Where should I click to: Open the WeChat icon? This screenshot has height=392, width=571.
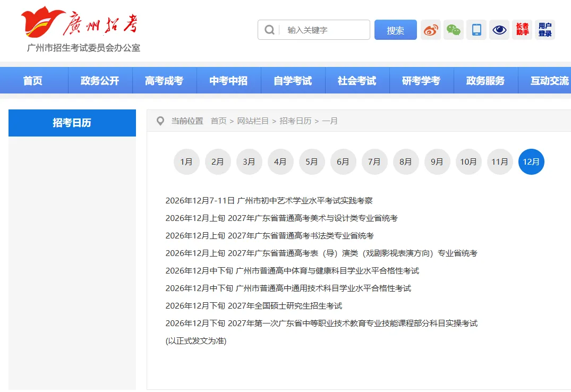[x=453, y=30]
